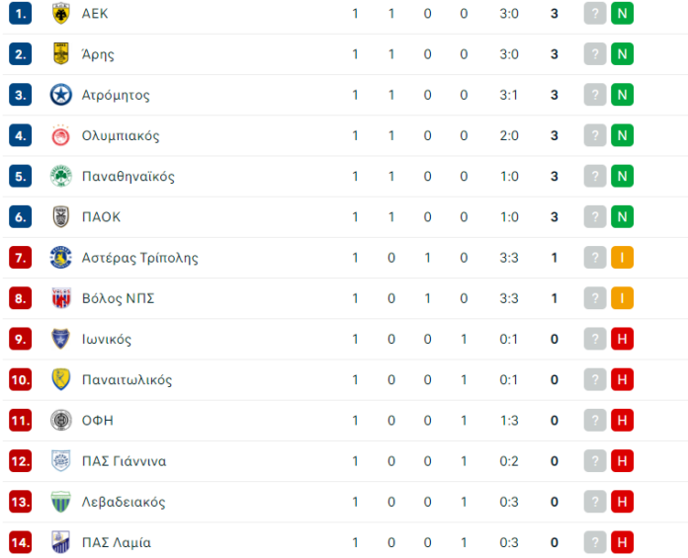This screenshot has width=688, height=558.
Task: Click the Βόλος ΝΠΣ team crest
Action: (61, 298)
